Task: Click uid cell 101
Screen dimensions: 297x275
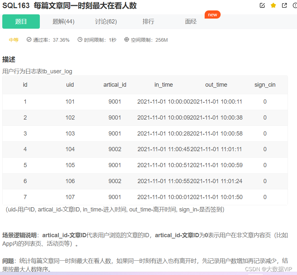Action: [x=70, y=102]
